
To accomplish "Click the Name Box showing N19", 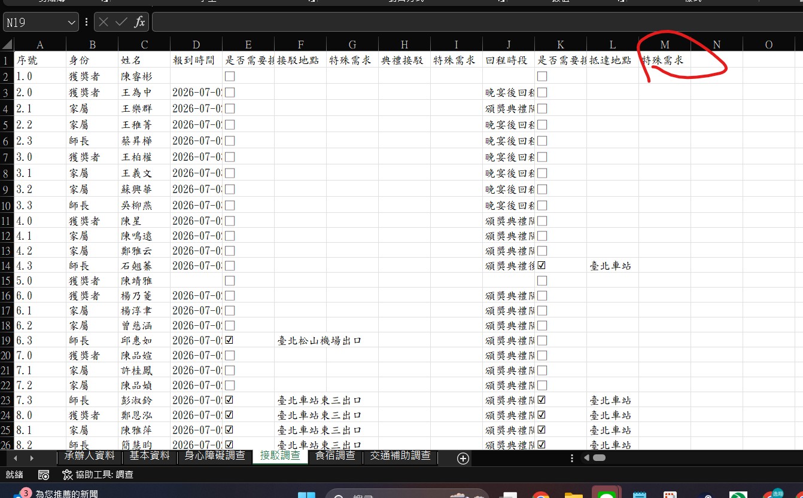I will (x=35, y=23).
